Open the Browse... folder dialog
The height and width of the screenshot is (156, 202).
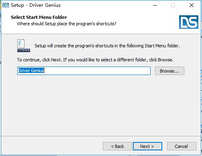click(169, 71)
